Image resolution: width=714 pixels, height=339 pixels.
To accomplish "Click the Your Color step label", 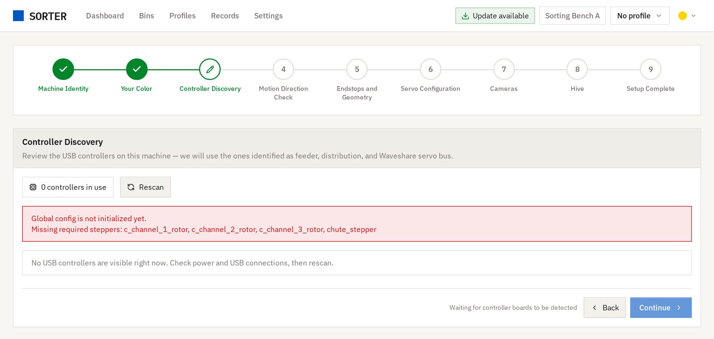I will (x=137, y=89).
